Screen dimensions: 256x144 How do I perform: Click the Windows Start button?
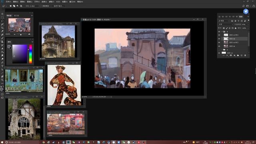coord(2,142)
